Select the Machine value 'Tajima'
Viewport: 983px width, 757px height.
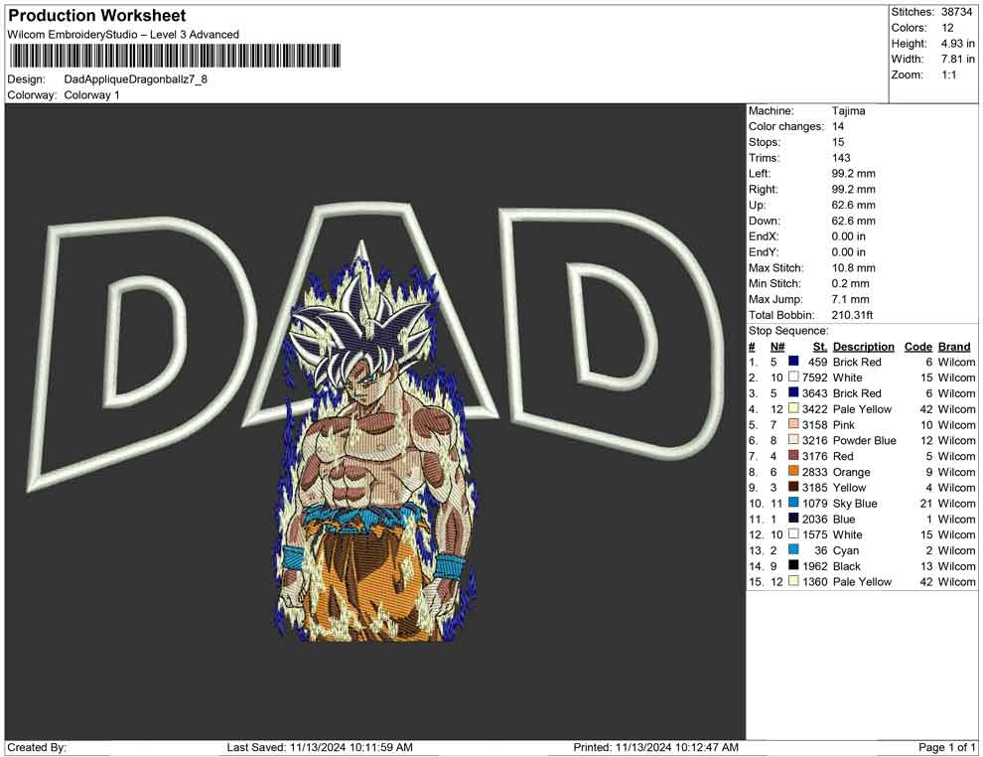848,110
